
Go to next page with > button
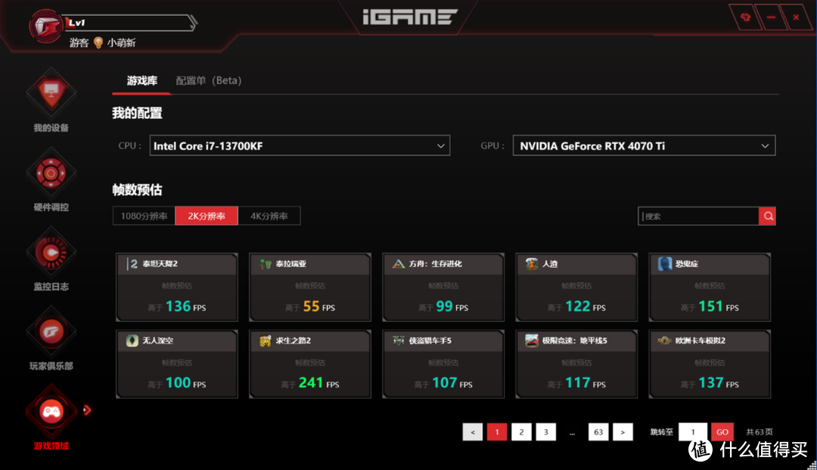[x=623, y=432]
